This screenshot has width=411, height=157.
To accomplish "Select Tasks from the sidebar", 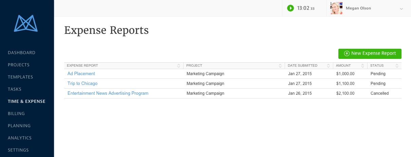I will click(15, 89).
